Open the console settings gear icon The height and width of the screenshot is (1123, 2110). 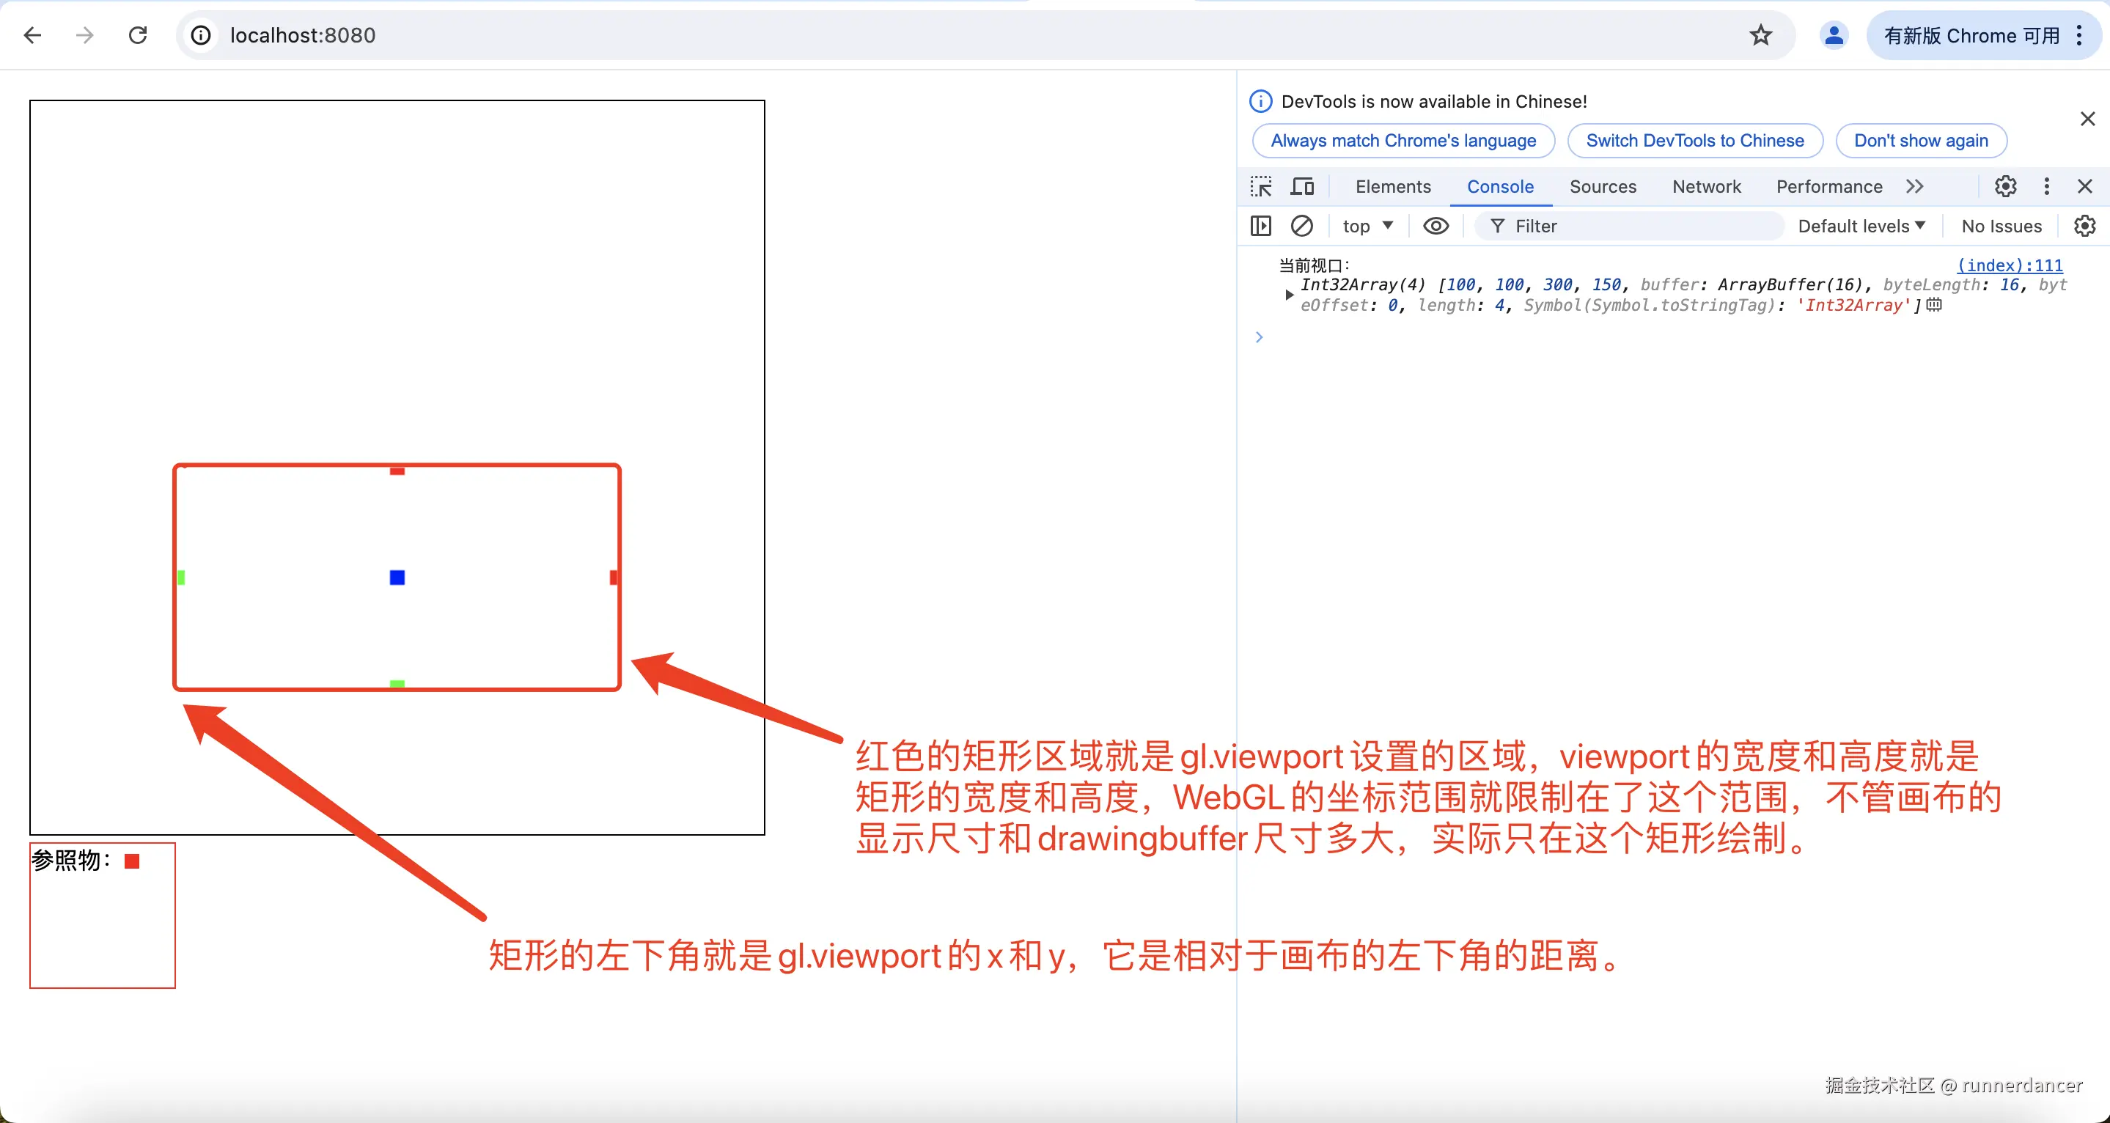click(2084, 226)
